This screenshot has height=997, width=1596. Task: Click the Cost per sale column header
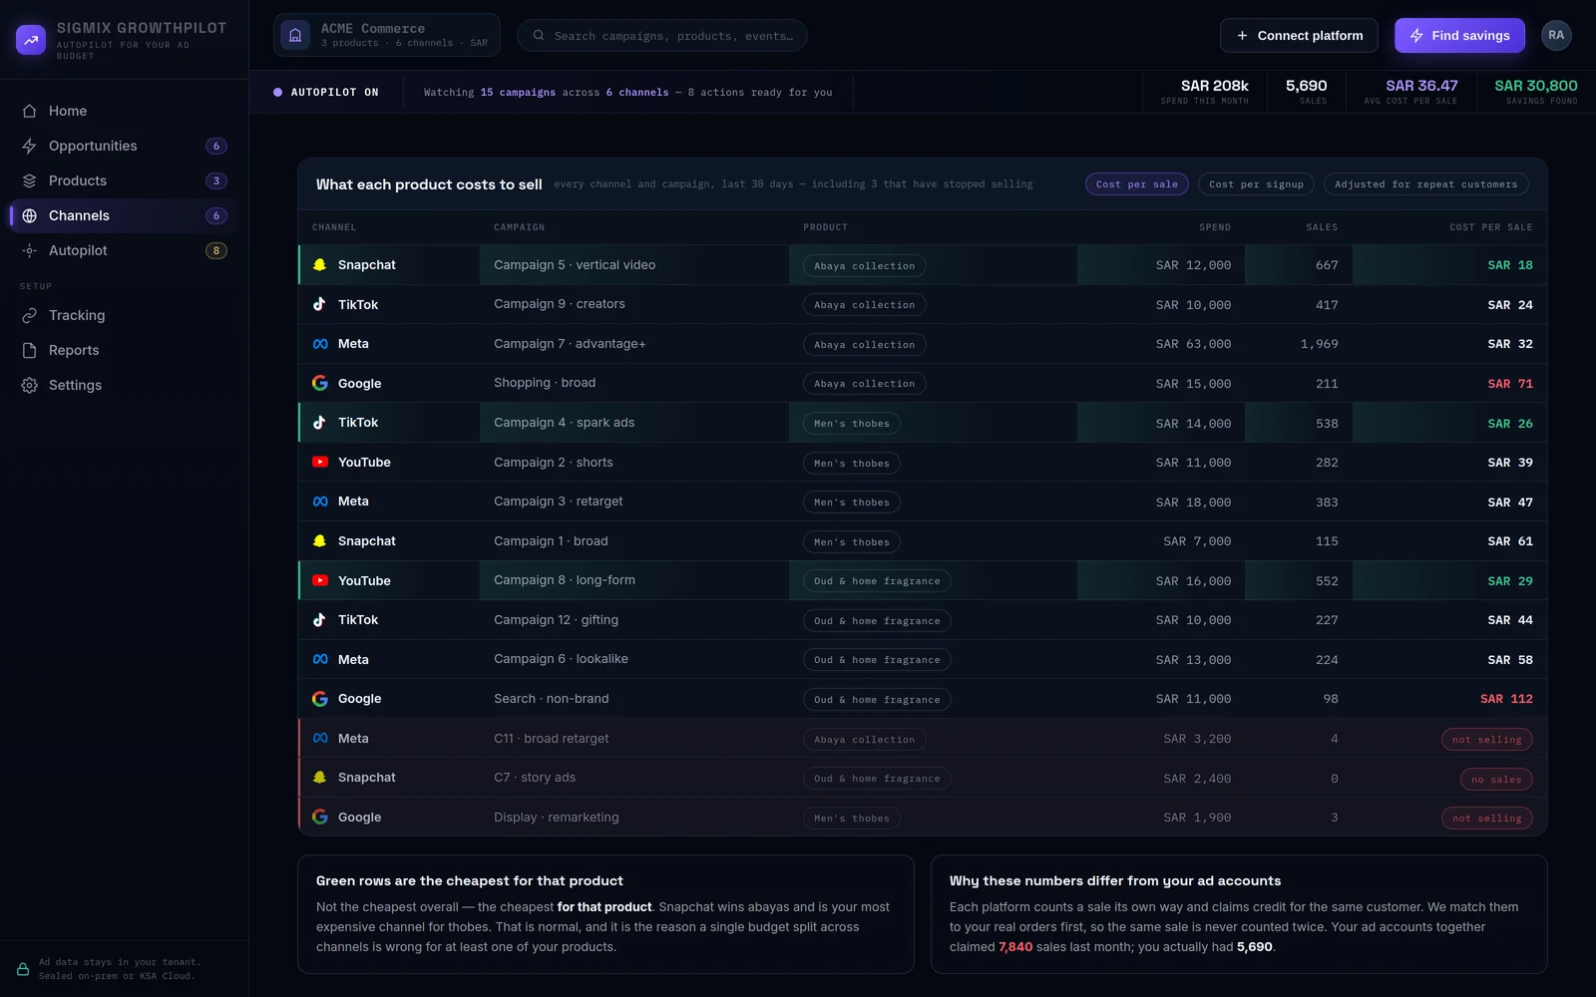(1490, 227)
